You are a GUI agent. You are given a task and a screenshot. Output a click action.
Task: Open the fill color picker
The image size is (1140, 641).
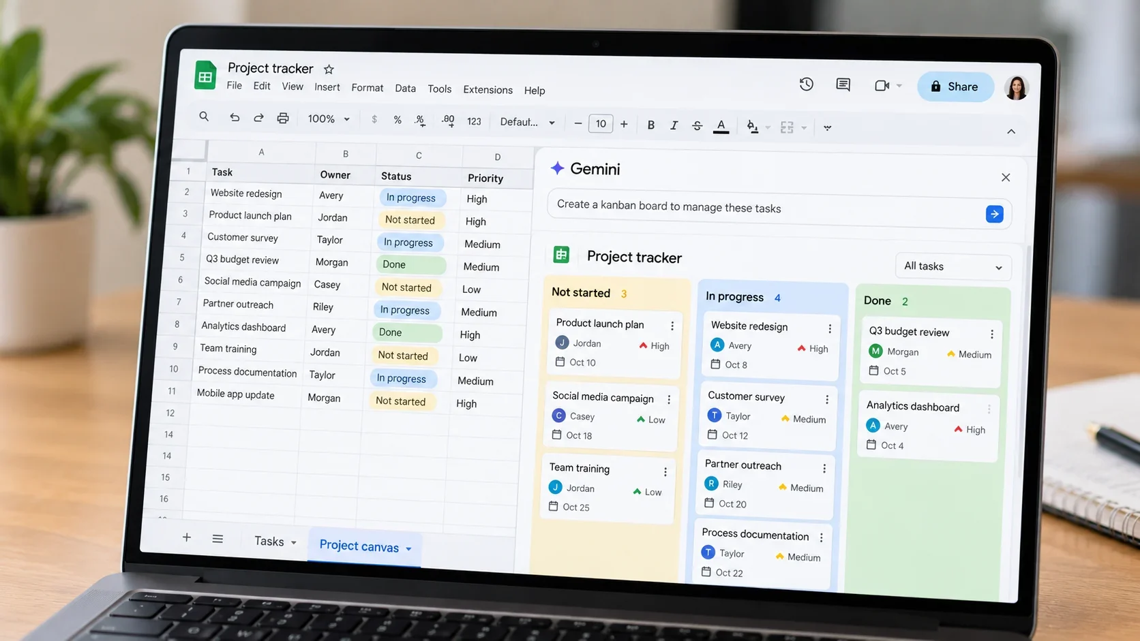(x=752, y=127)
